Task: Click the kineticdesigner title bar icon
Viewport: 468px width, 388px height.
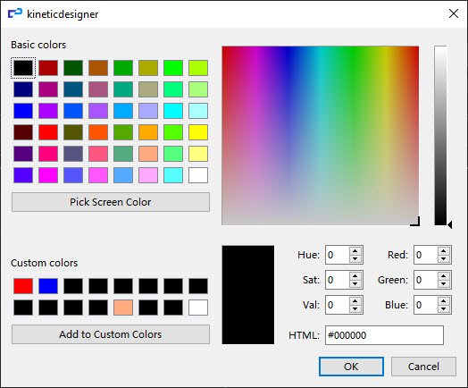Action: [x=15, y=13]
